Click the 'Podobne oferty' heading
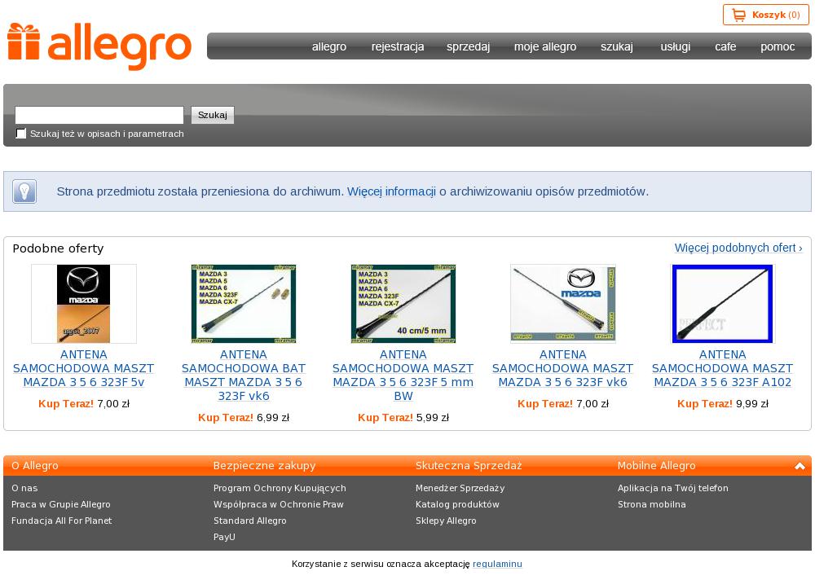815x580 pixels. 58,248
